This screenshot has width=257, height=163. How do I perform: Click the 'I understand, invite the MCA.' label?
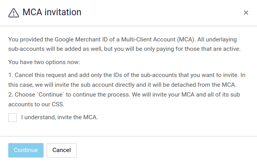(x=60, y=117)
